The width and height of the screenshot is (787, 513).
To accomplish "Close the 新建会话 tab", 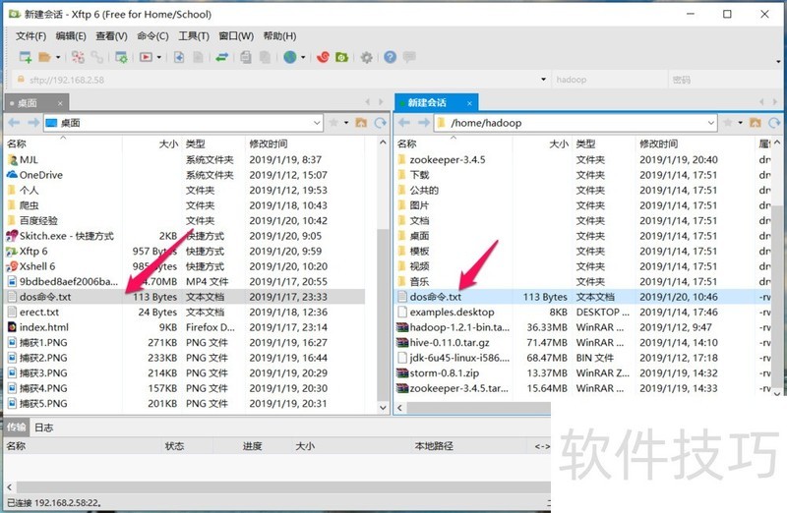I will [x=470, y=103].
